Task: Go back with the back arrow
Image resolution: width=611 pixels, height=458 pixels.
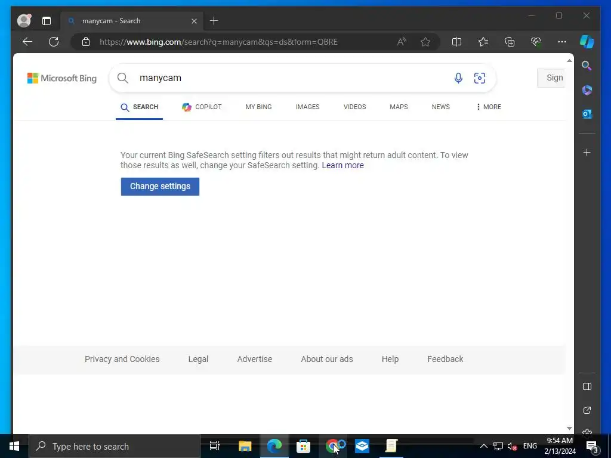Action: (27, 42)
